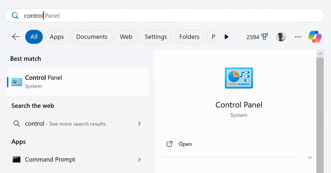The width and height of the screenshot is (331, 173).
Task: Open Control Panel via Open button
Action: [x=185, y=144]
